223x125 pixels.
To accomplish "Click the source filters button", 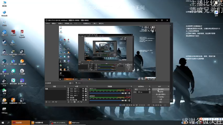I will (78, 83).
